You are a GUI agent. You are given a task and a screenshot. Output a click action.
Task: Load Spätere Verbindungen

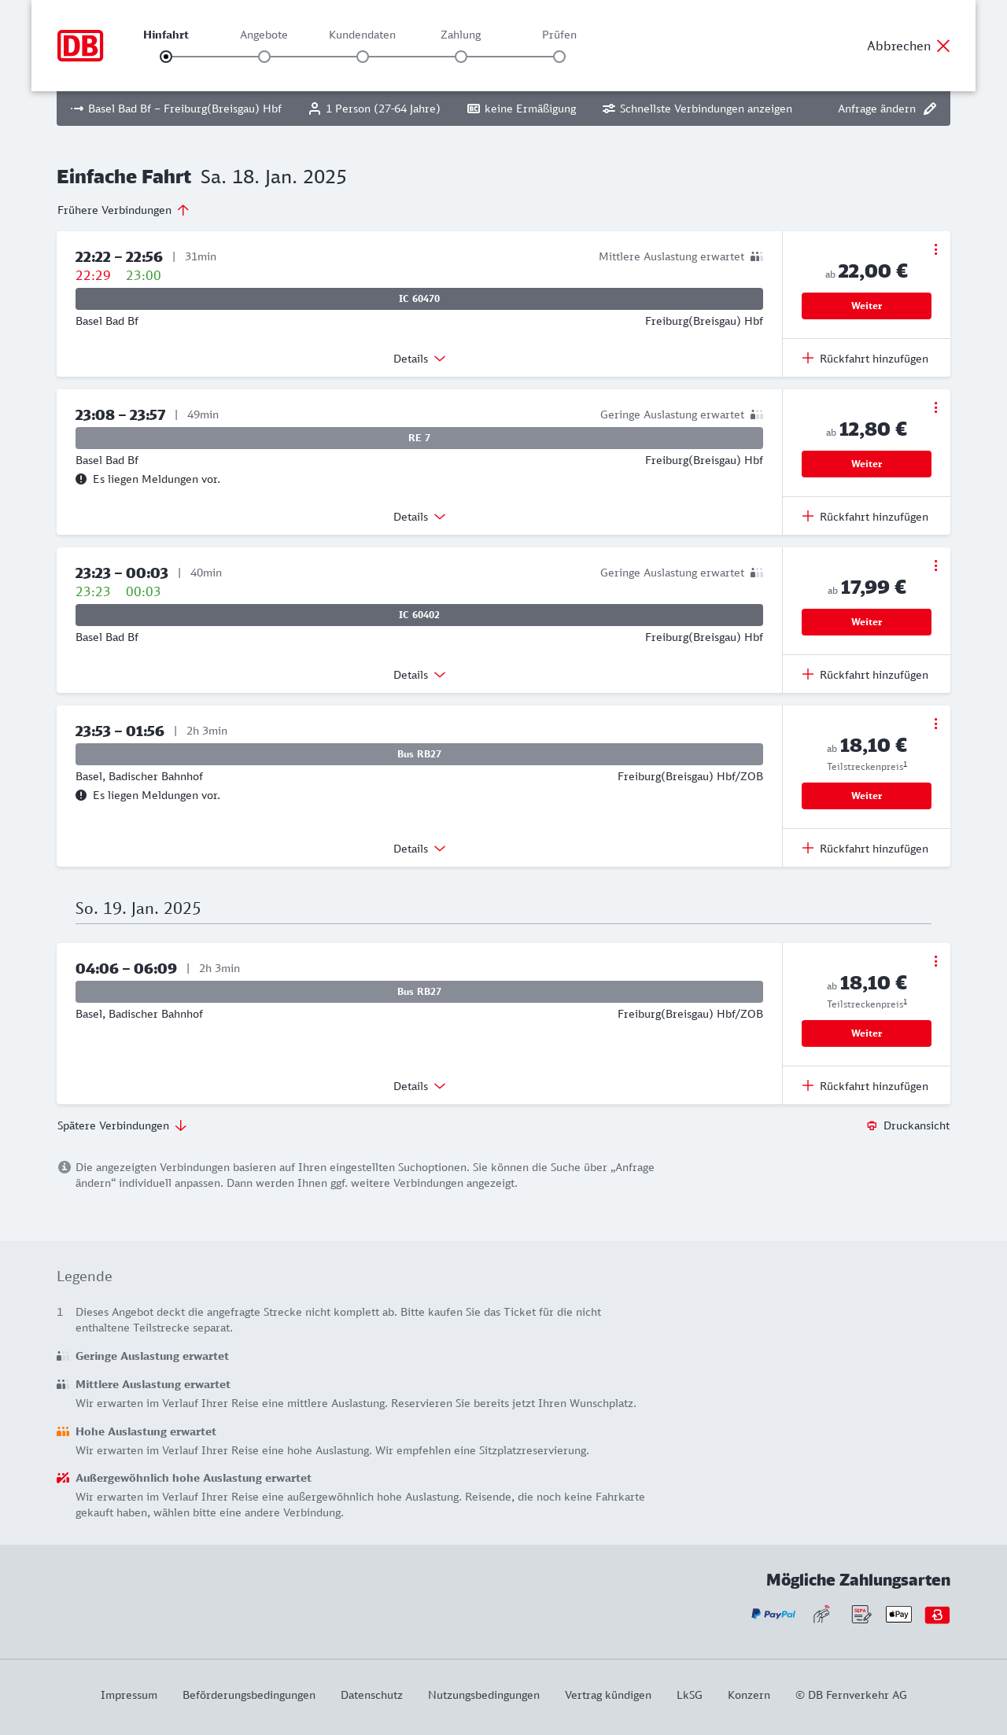122,1125
